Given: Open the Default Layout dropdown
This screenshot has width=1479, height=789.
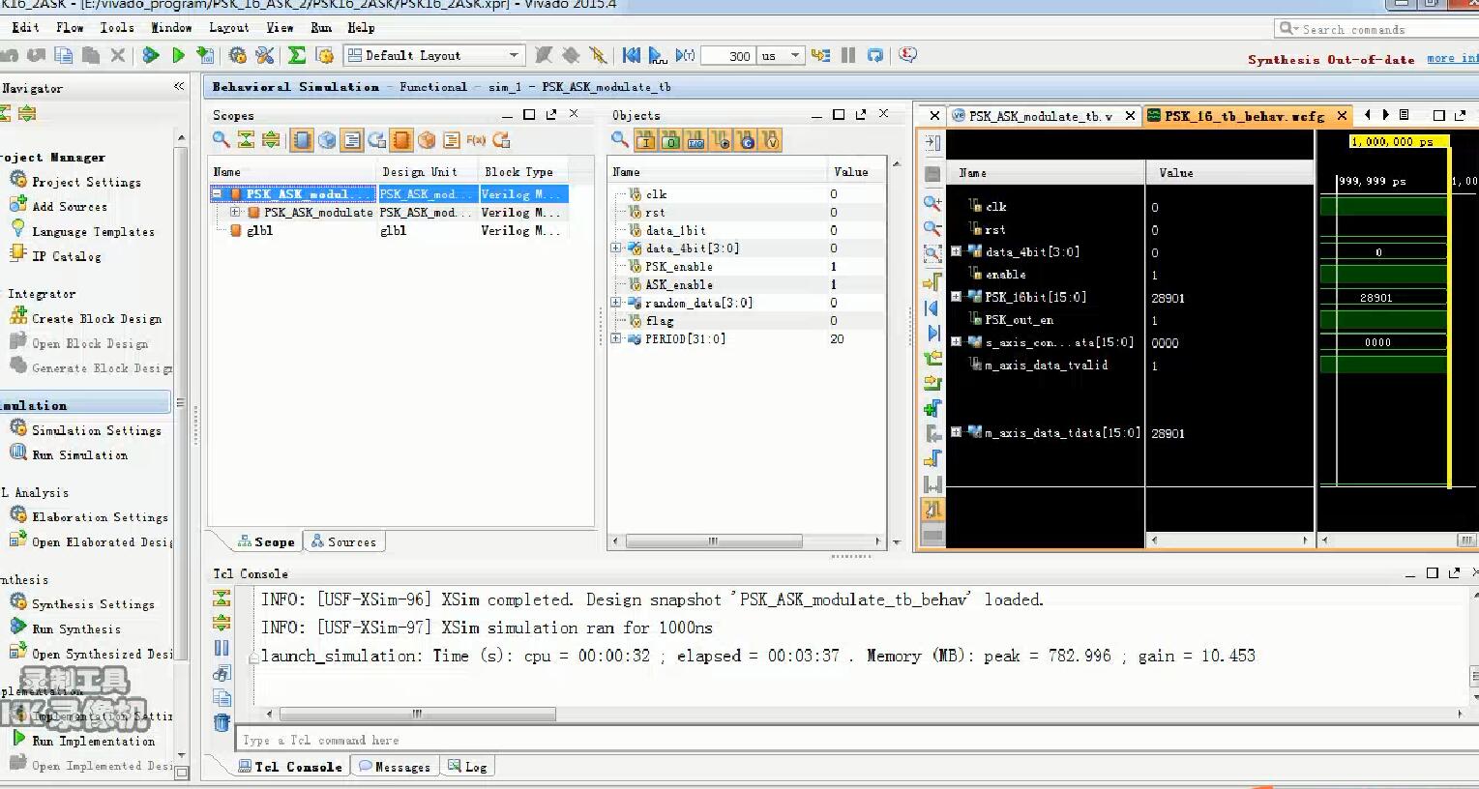Looking at the screenshot, I should click(x=434, y=55).
